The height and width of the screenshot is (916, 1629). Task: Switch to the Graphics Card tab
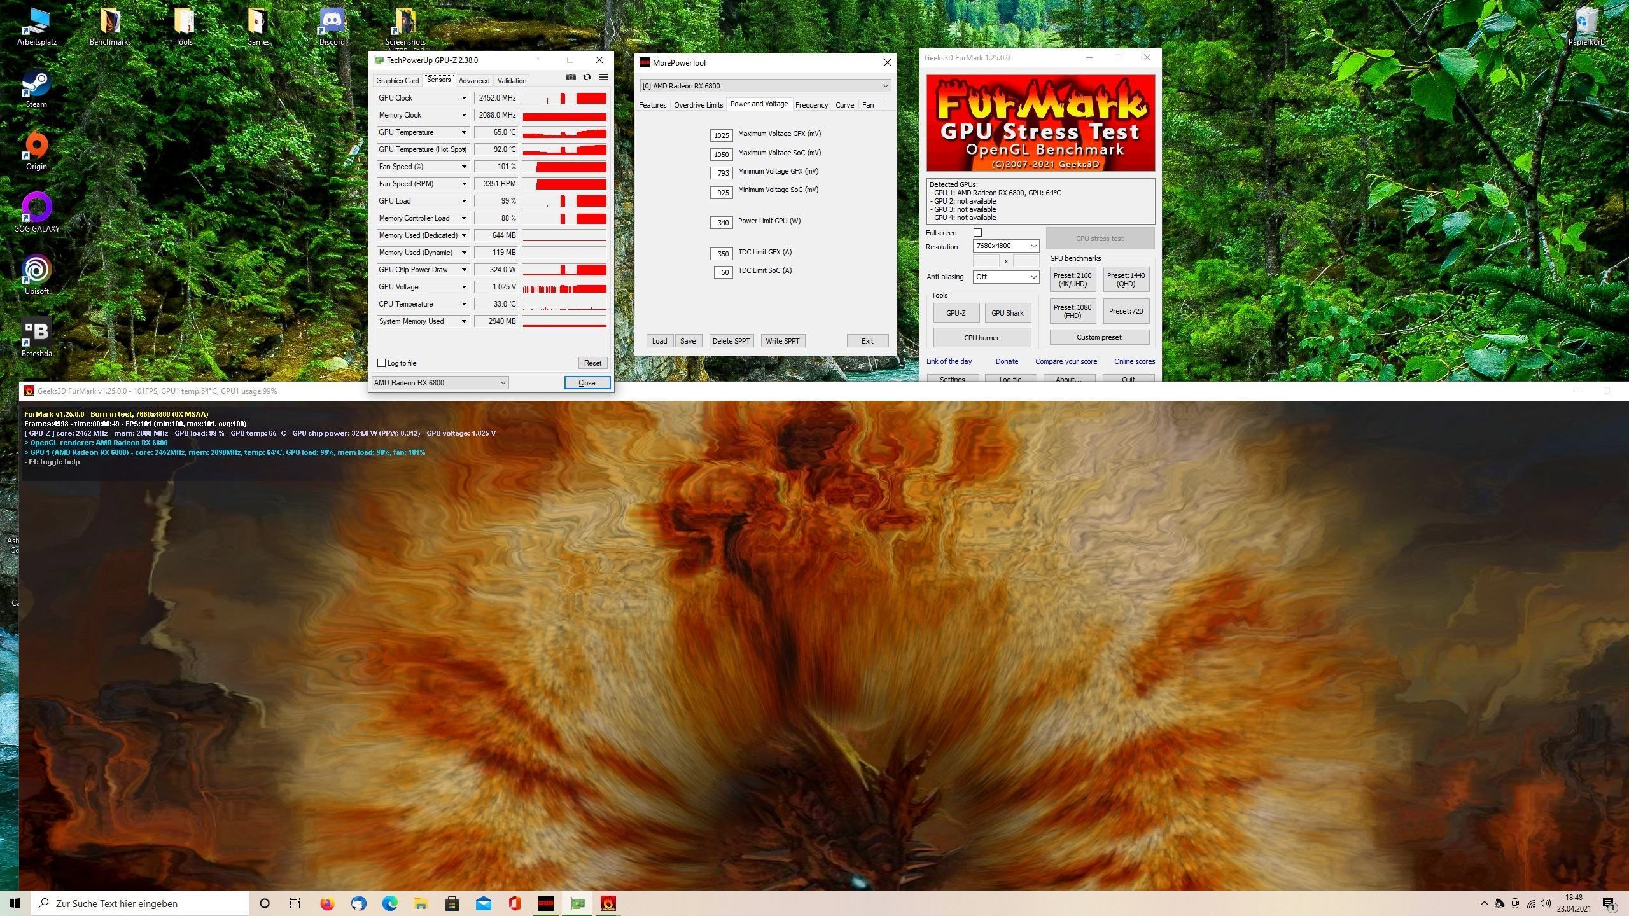click(397, 81)
